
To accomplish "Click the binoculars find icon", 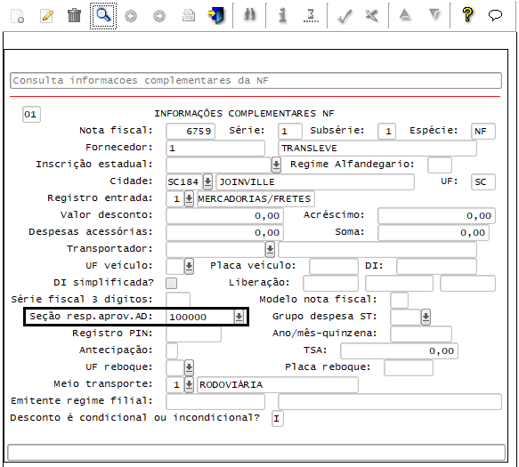I will point(249,15).
